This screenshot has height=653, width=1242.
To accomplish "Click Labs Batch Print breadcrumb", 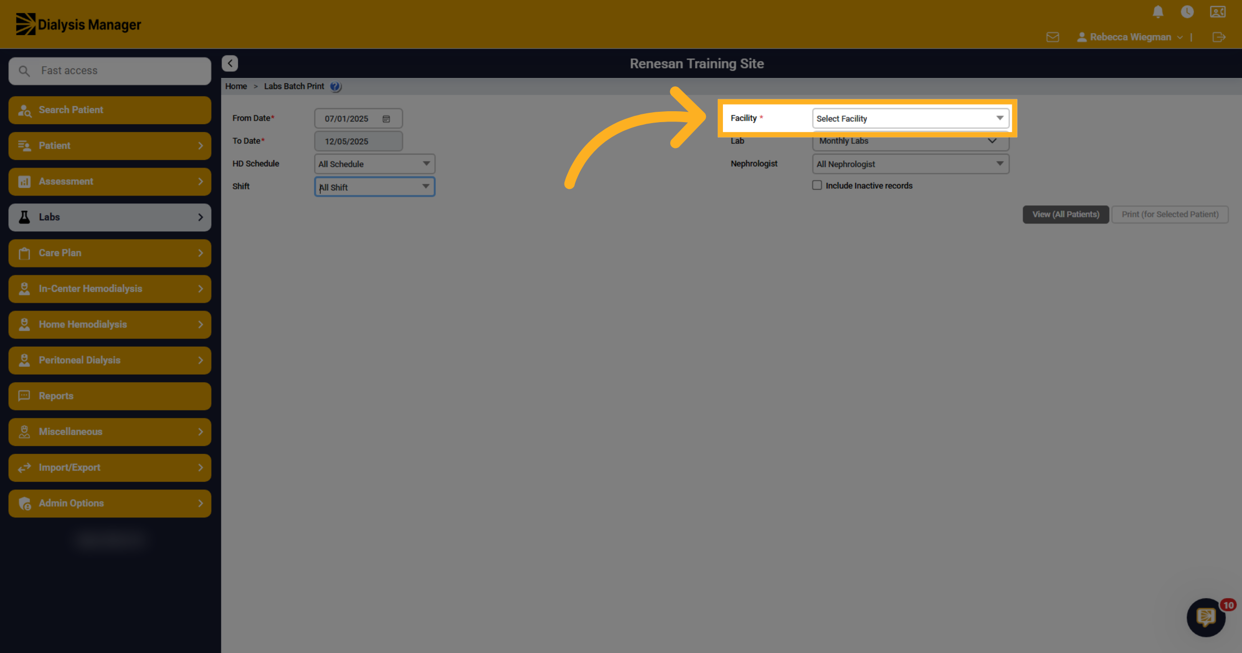I will [x=294, y=86].
